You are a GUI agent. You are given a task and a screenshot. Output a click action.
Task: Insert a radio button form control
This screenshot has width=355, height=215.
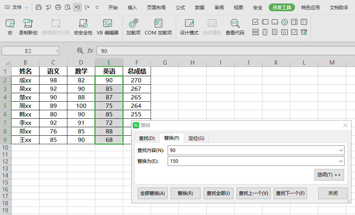tap(285, 22)
